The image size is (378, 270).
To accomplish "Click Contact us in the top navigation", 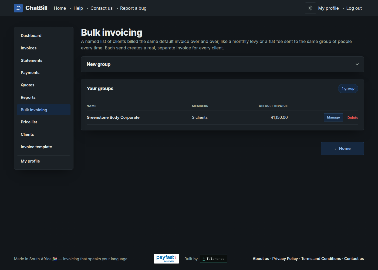I will point(102,8).
